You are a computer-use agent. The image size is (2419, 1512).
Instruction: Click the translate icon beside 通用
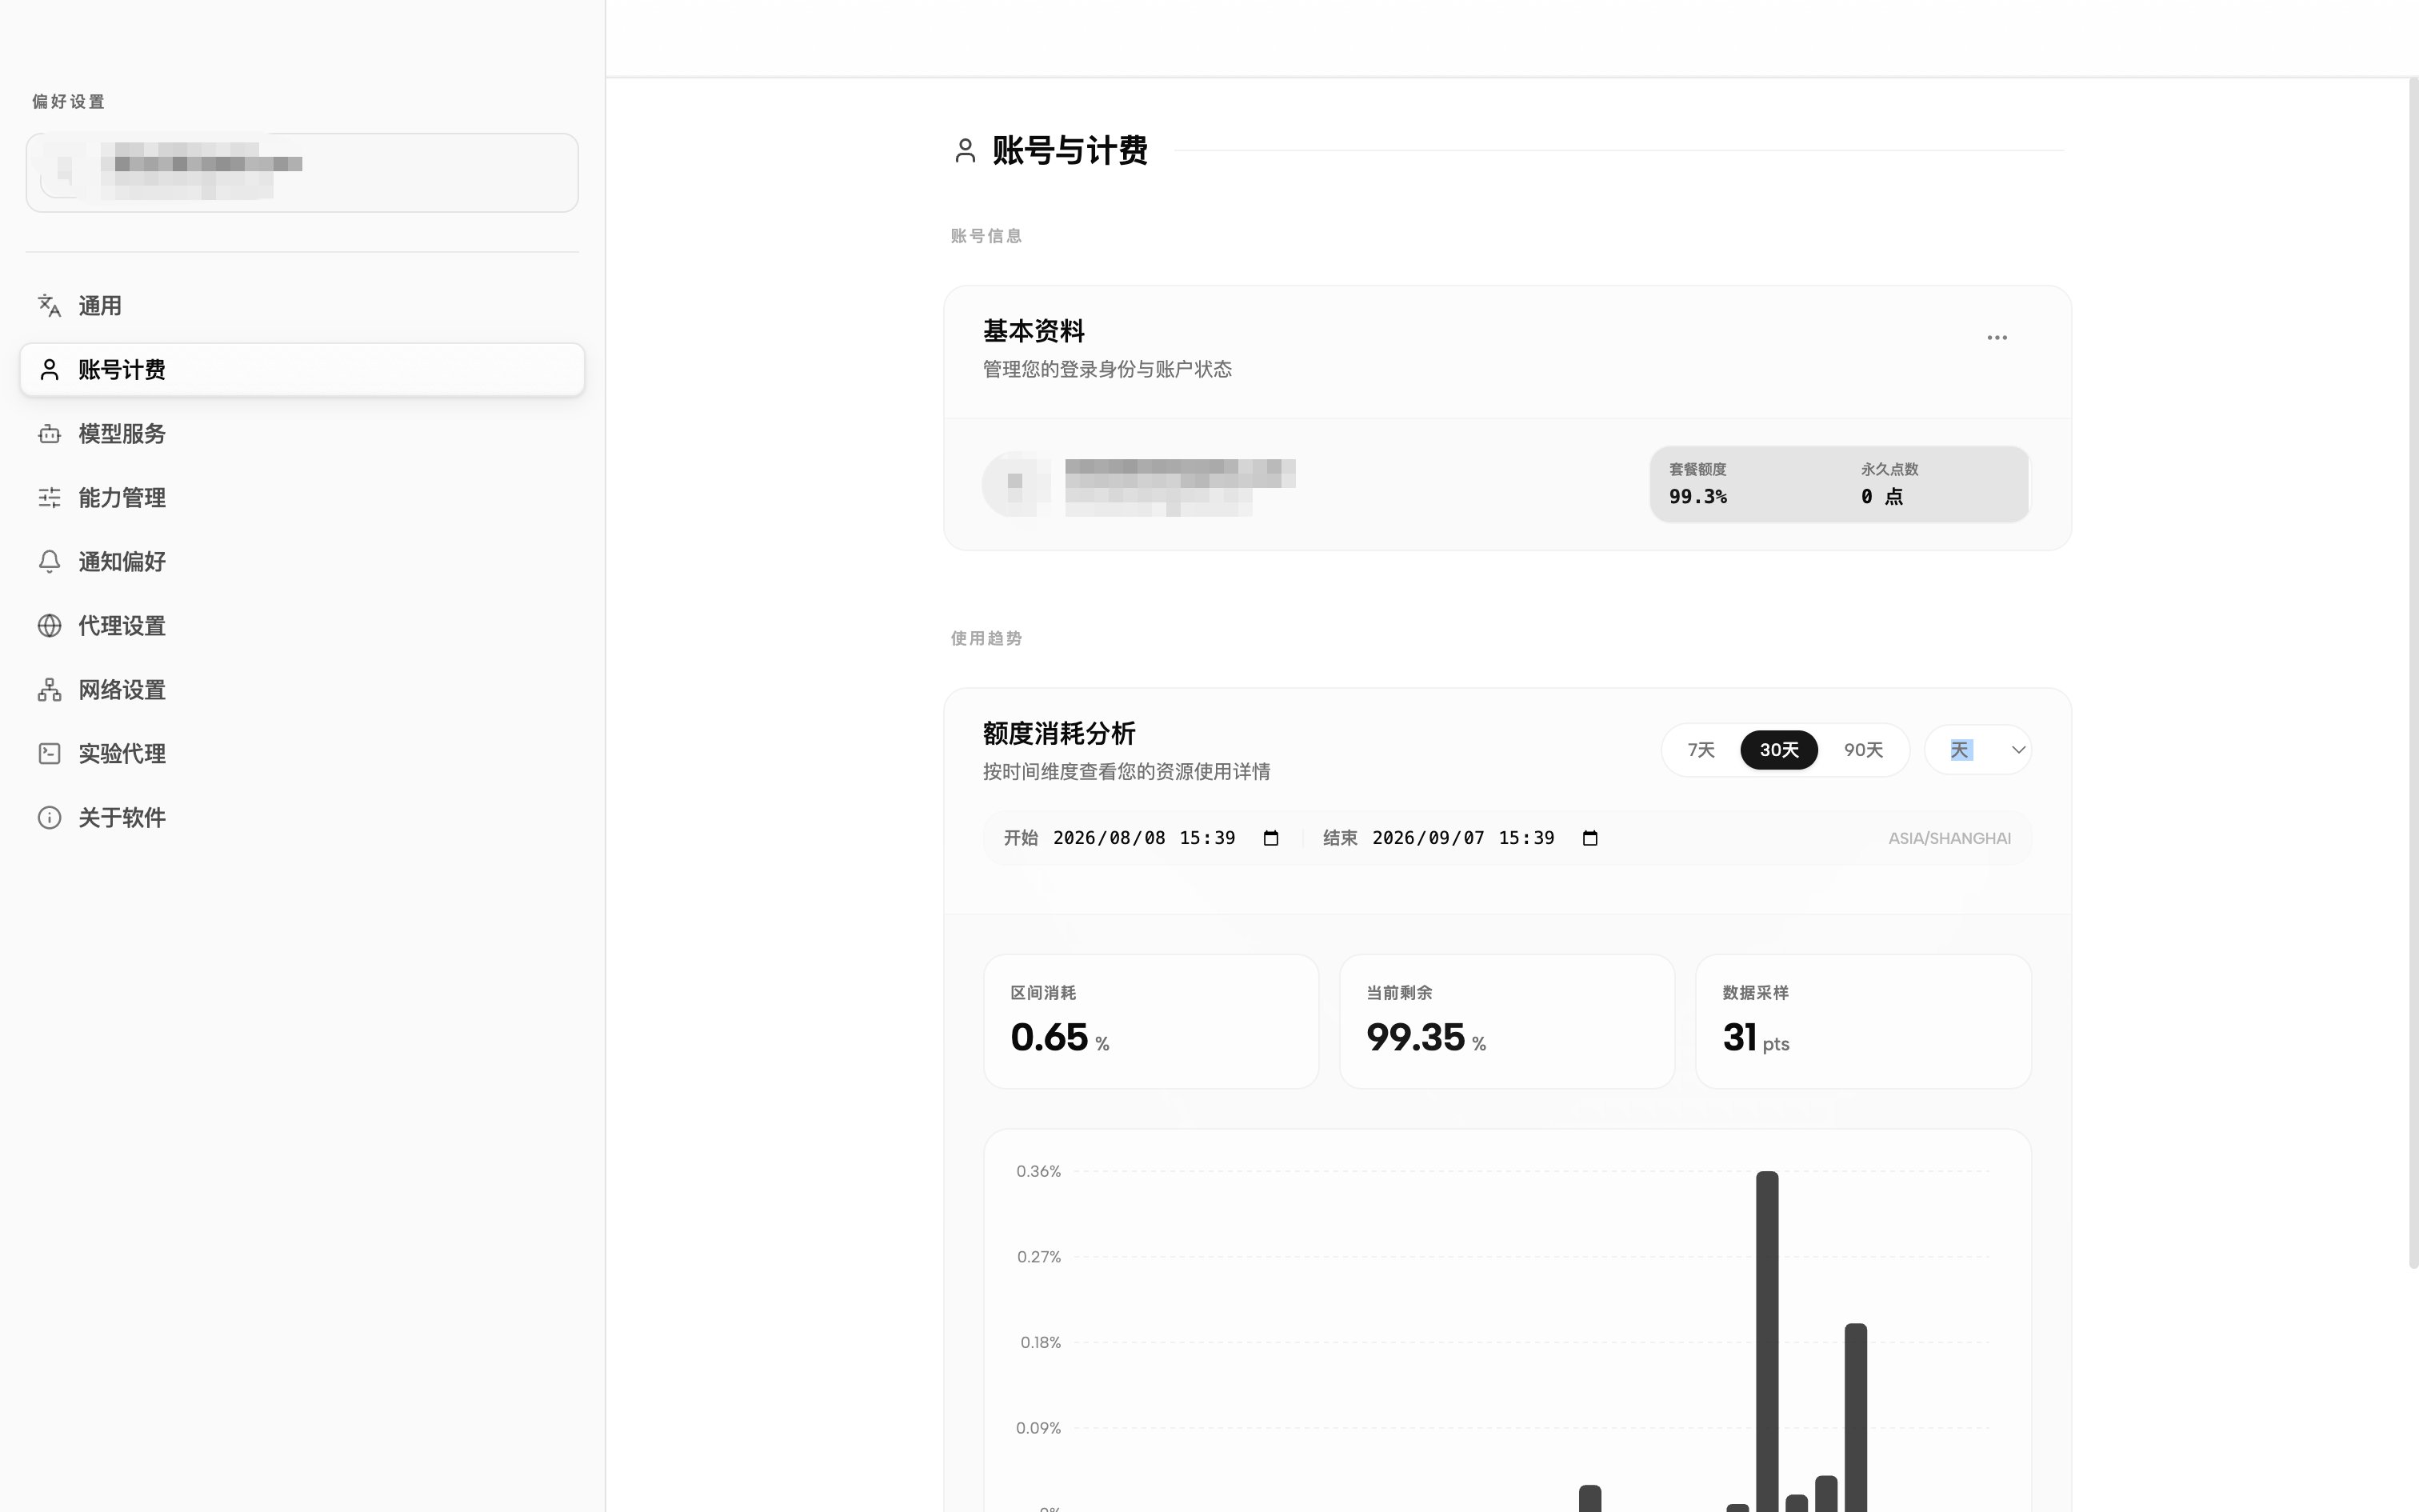(49, 306)
